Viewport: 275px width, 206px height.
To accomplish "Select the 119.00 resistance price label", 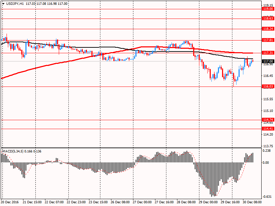I will pyautogui.click(x=268, y=9).
